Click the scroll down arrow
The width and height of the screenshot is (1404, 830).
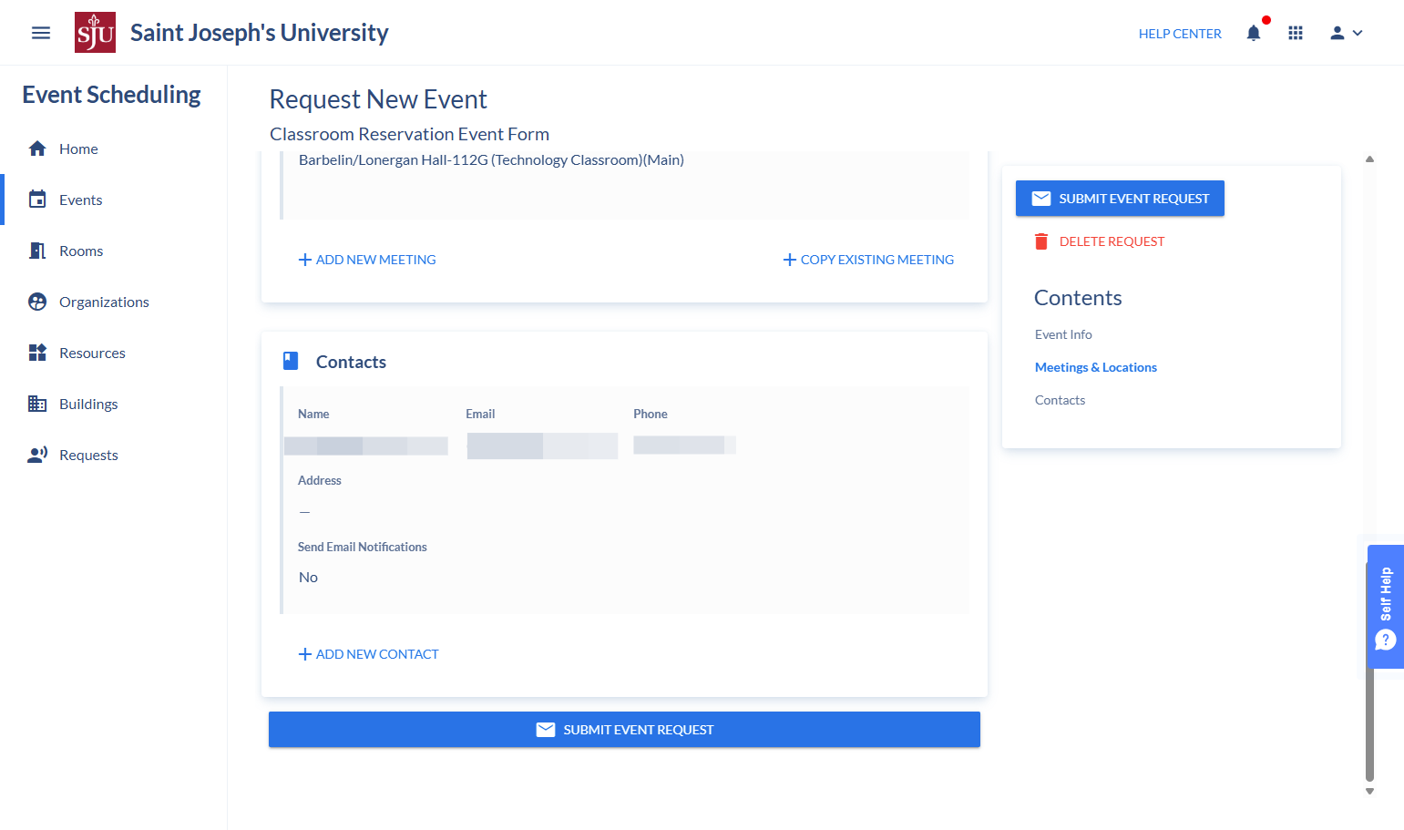click(x=1369, y=791)
